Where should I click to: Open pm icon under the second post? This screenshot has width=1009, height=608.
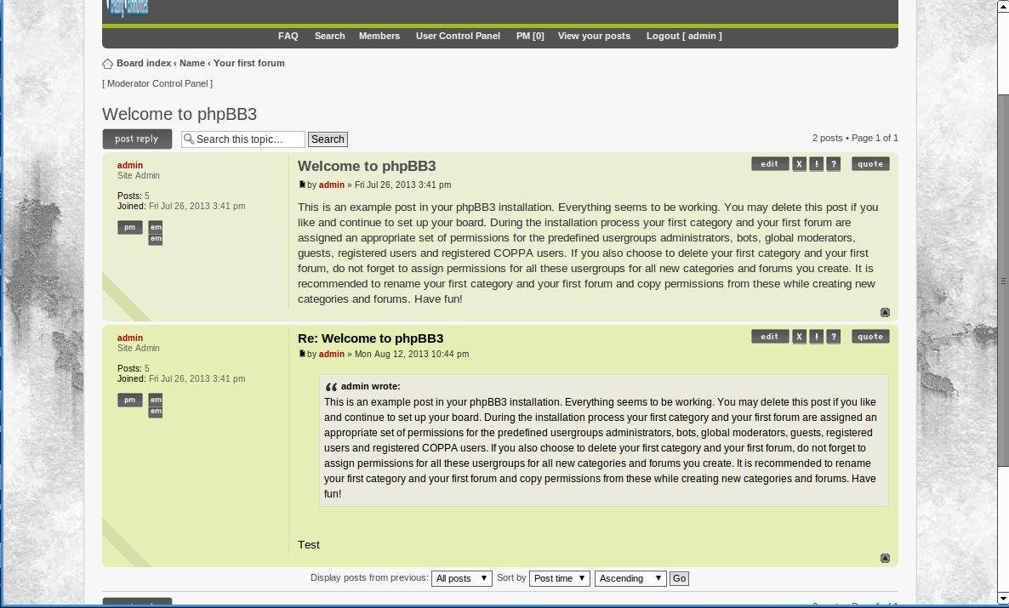tap(129, 400)
